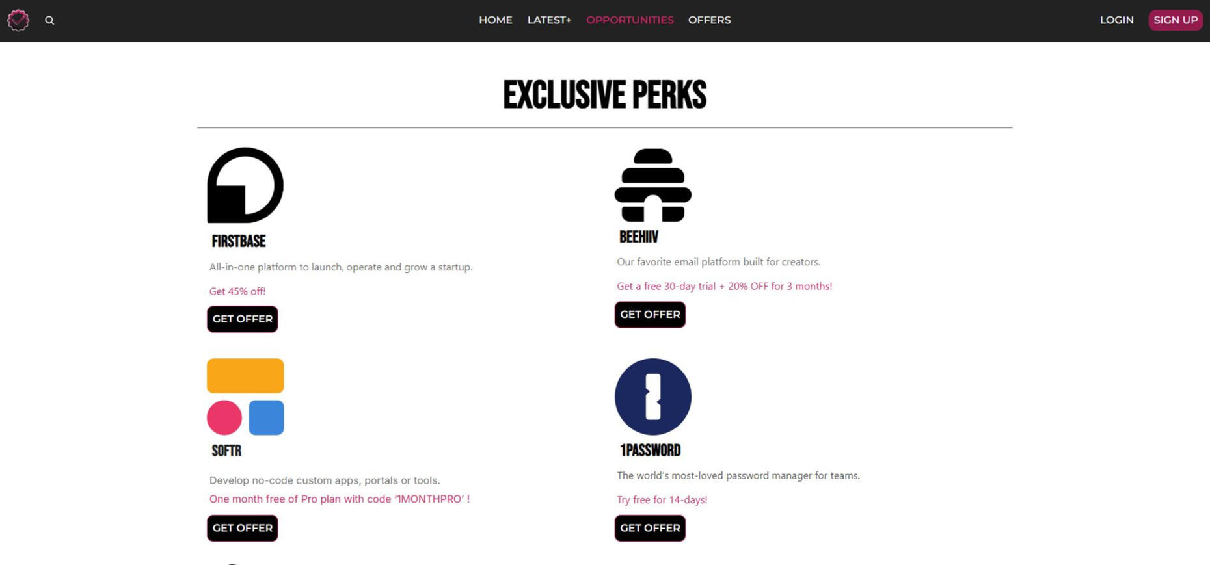The width and height of the screenshot is (1210, 565).
Task: Get the 1Password offer
Action: click(x=650, y=528)
